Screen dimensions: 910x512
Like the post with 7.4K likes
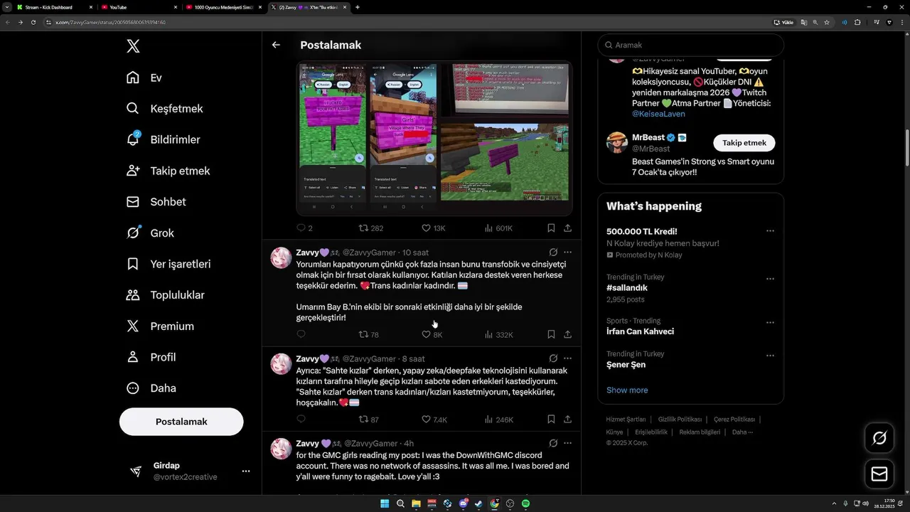pos(434,420)
